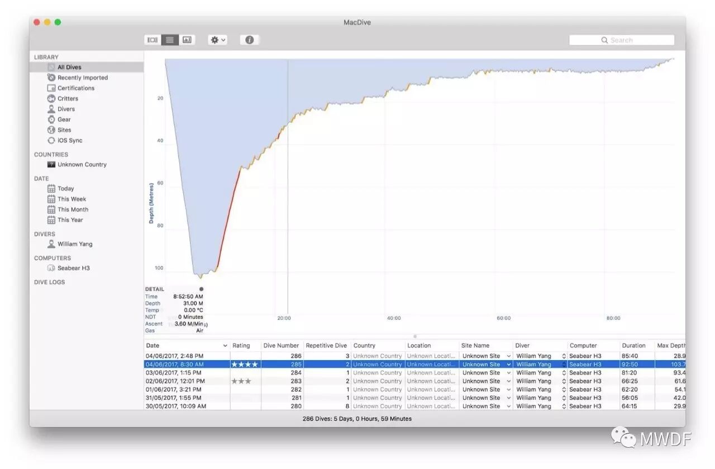Open Site Name dropdown for dive 285

point(509,365)
